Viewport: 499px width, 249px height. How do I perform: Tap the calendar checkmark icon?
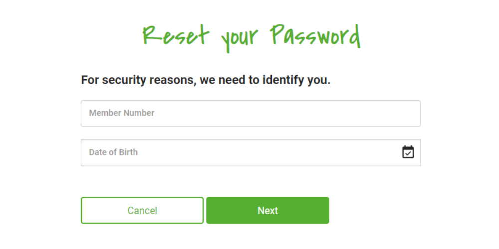(408, 152)
